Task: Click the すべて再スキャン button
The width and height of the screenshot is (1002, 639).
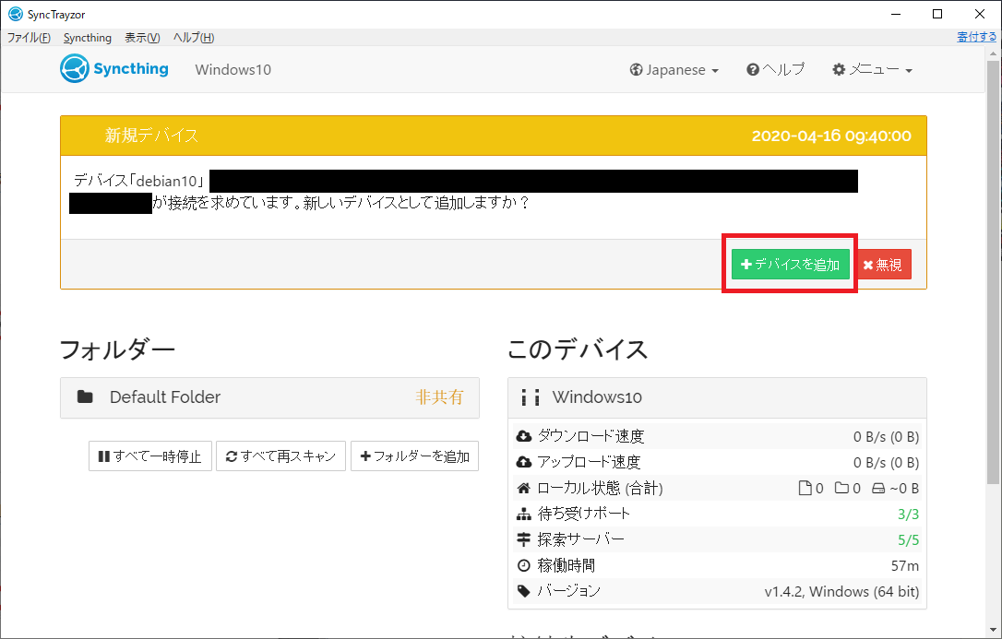Action: point(281,456)
